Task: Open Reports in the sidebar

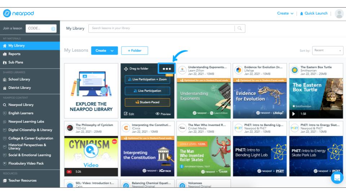Action: (x=14, y=54)
